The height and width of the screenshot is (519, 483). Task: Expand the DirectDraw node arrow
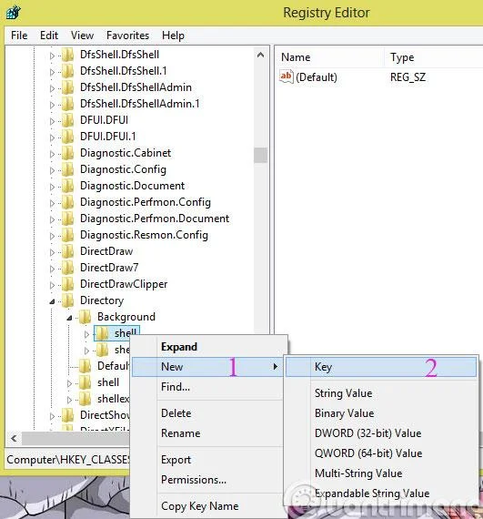52,252
